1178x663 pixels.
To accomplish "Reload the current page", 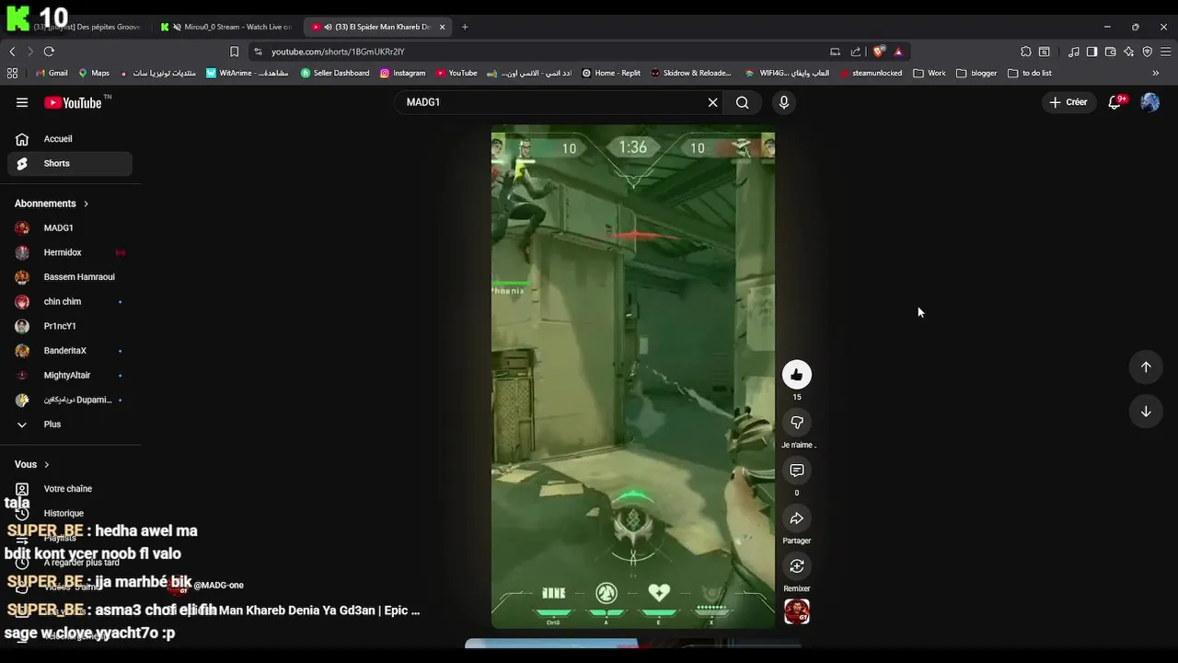I will point(49,52).
